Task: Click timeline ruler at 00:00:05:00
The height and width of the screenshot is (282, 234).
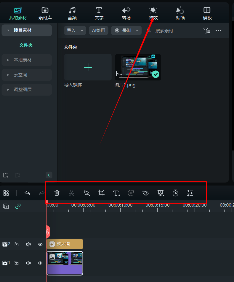Action: pos(83,205)
